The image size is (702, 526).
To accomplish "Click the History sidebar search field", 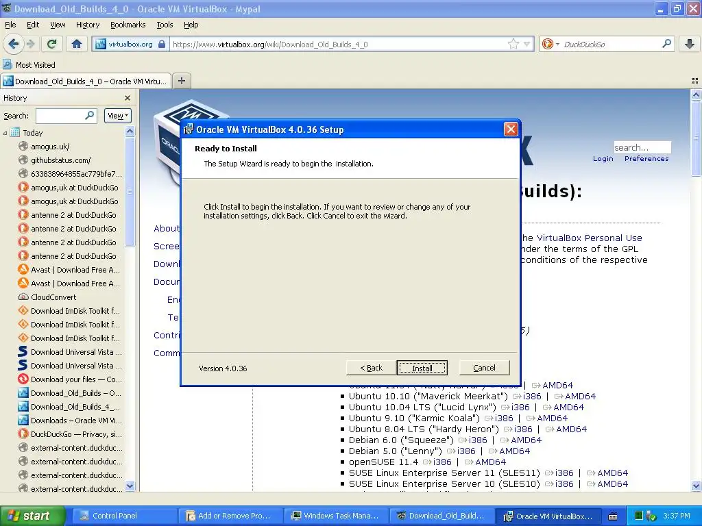I will click(66, 116).
